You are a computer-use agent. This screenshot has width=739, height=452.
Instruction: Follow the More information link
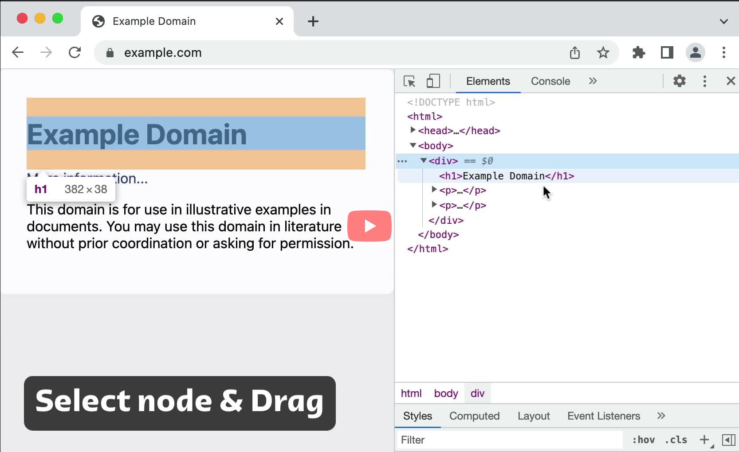[87, 178]
